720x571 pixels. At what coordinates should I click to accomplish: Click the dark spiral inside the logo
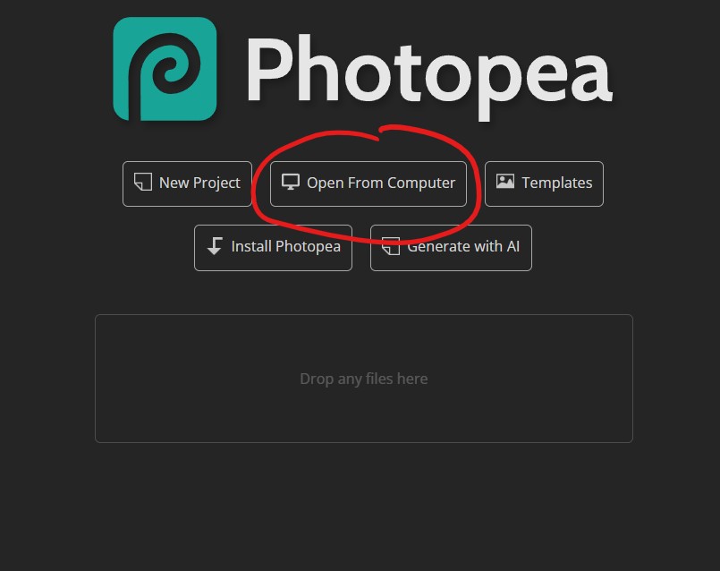(163, 73)
